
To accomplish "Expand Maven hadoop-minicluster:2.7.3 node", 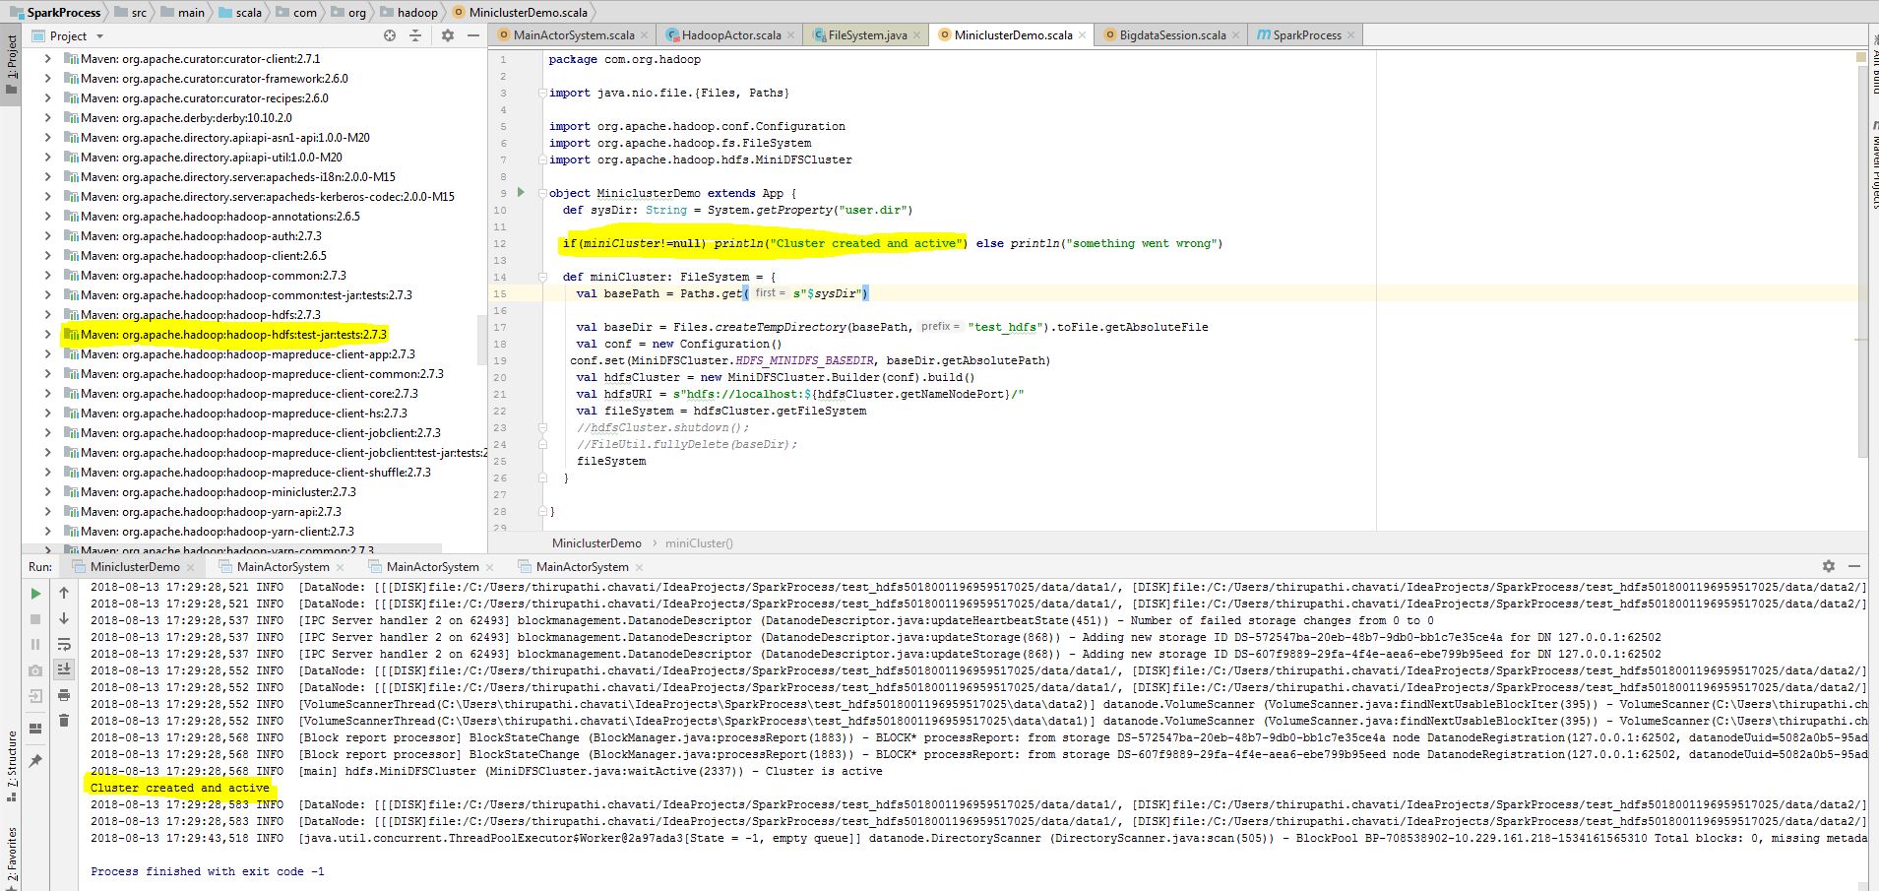I will tap(47, 492).
